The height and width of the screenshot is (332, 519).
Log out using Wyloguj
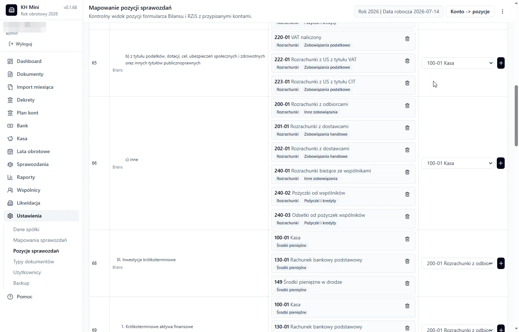[x=20, y=44]
